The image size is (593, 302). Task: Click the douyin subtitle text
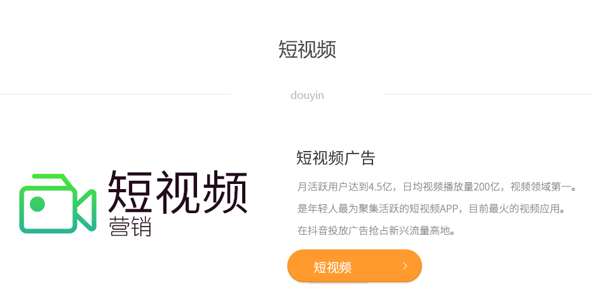307,95
